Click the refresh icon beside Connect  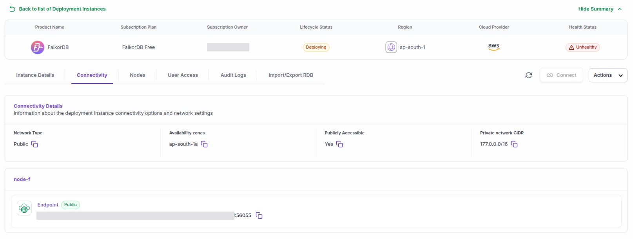pos(529,75)
